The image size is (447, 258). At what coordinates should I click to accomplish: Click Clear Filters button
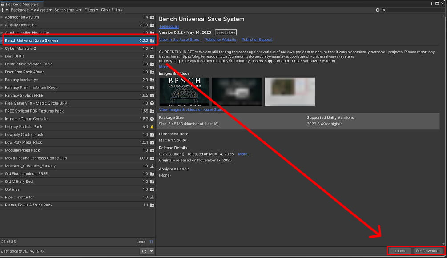click(x=112, y=10)
